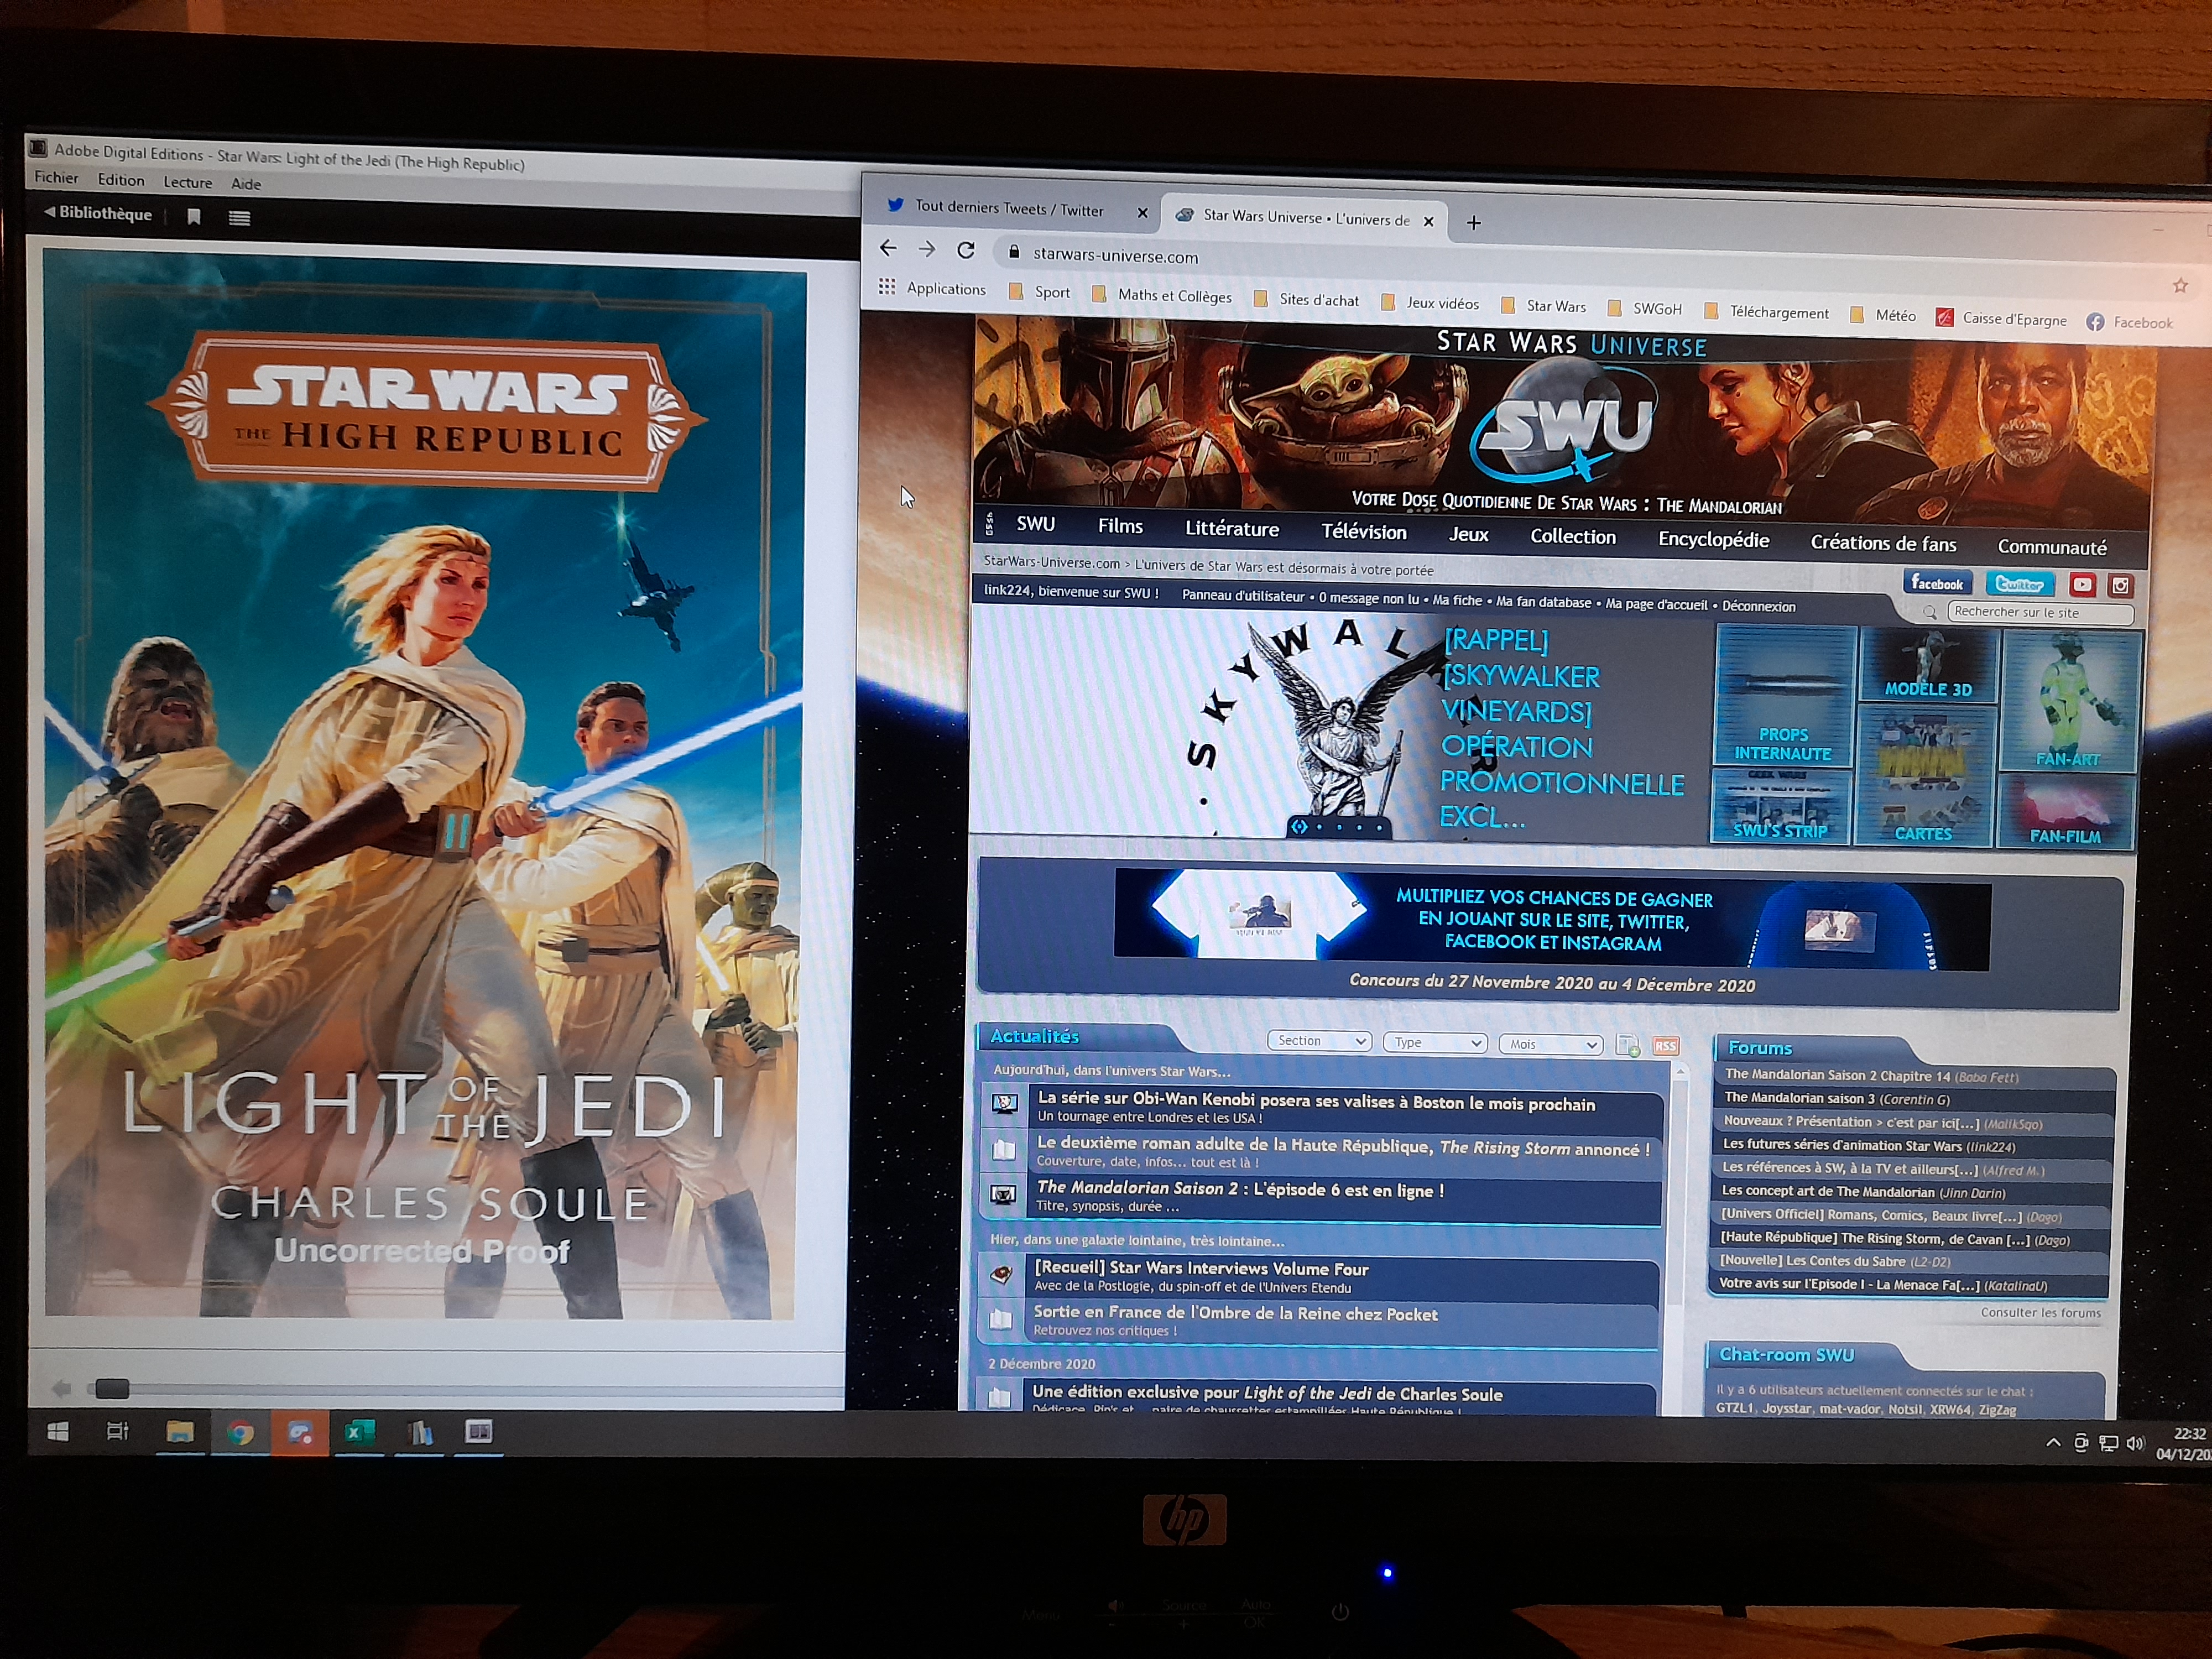2212x1659 pixels.
Task: Expand the Sites d'achat bookmark folder
Action: 1306,299
